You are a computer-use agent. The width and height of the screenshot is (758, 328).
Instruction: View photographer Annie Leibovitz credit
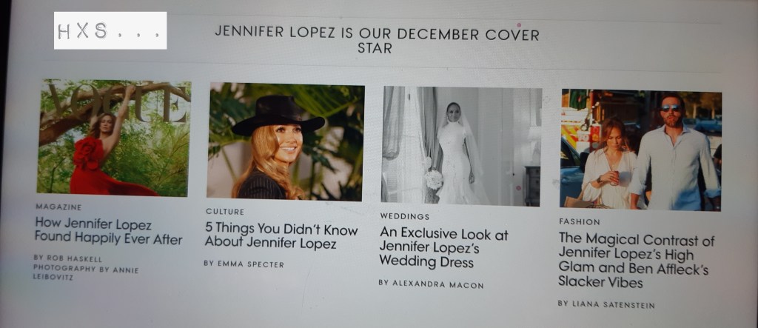(x=86, y=272)
